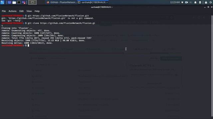Switch to the GitHub - FluxionNetwork browser window
The width and height of the screenshot is (213, 119).
click(62, 2)
